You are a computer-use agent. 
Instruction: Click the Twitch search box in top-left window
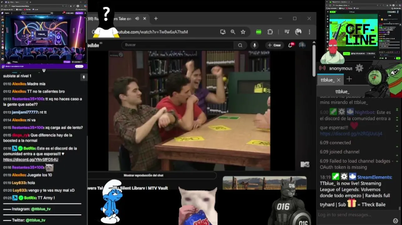click(x=36, y=13)
